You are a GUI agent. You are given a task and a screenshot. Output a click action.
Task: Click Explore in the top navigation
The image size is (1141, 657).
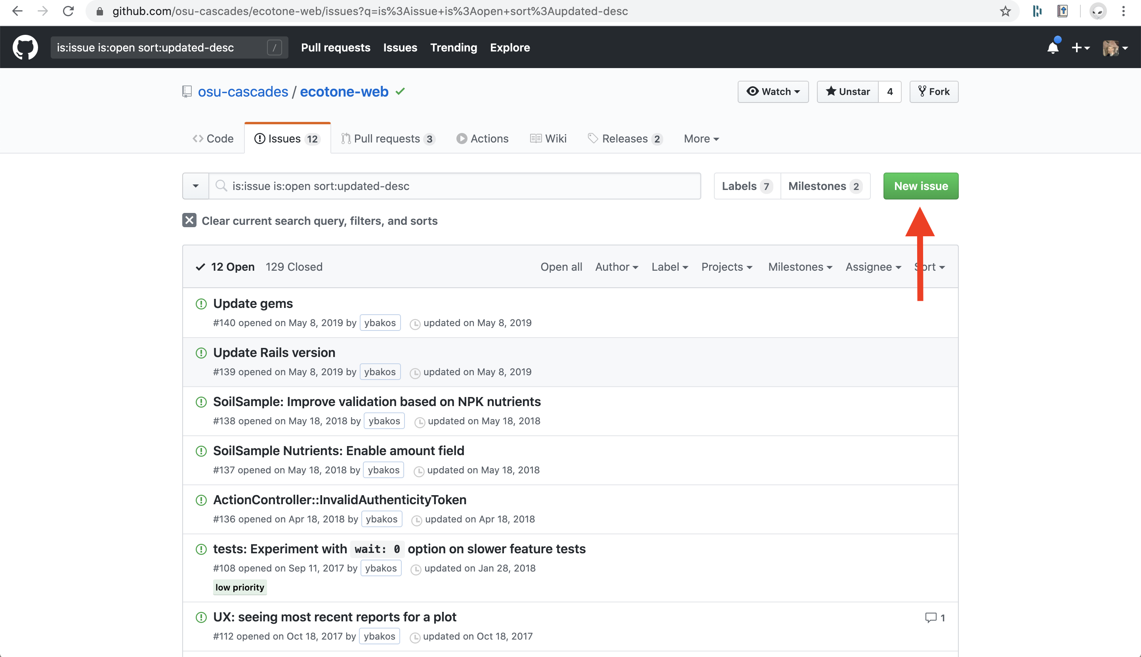(510, 47)
